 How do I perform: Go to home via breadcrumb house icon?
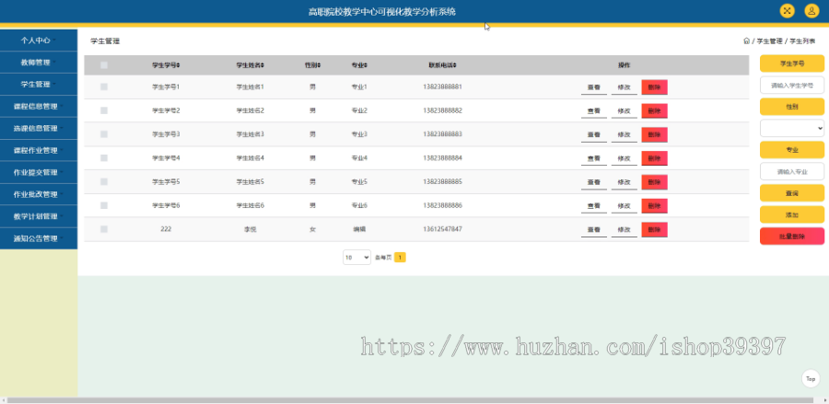pos(746,40)
